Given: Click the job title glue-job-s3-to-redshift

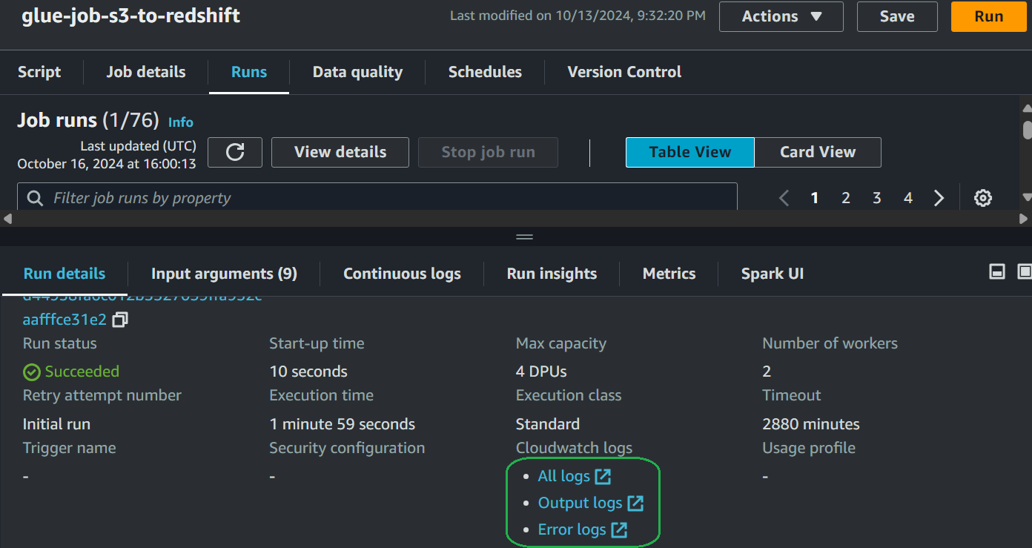Looking at the screenshot, I should [x=131, y=16].
